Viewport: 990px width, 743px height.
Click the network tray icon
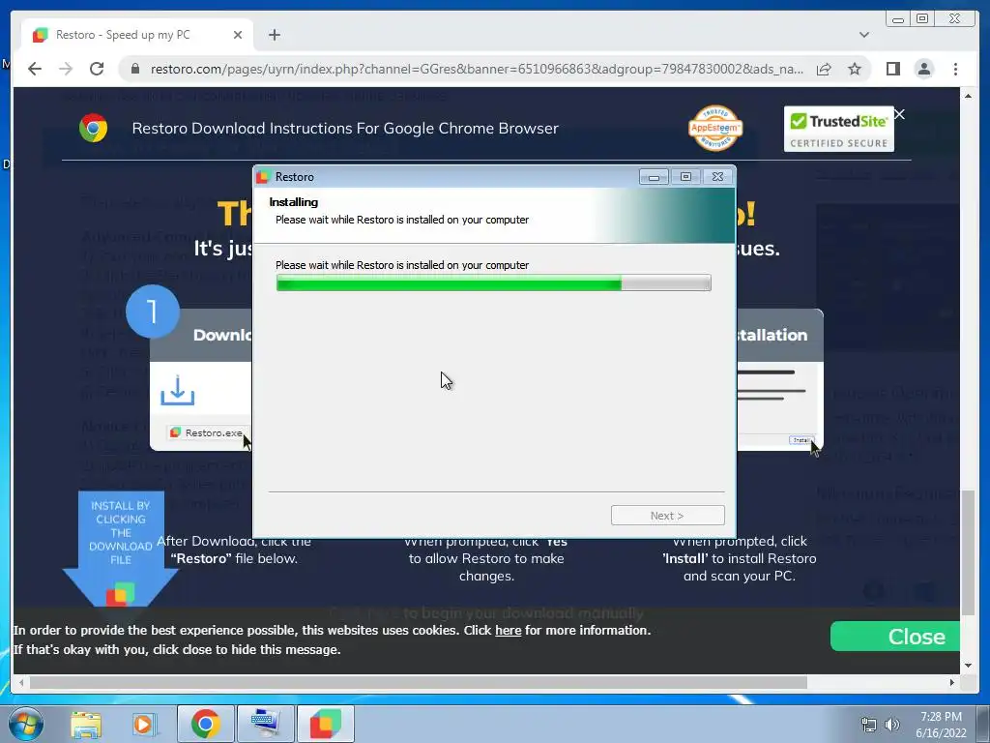(869, 725)
